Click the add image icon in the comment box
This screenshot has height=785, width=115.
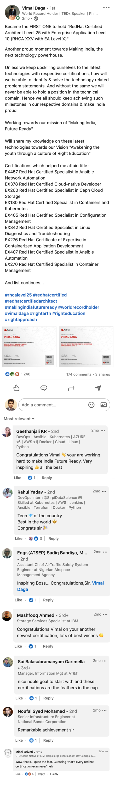pyautogui.click(x=103, y=404)
